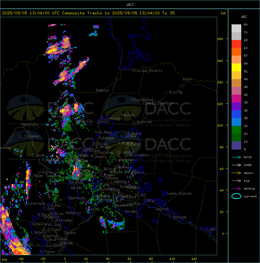
Task: Click the 'La_Carrera' map label
Action: coord(35,203)
